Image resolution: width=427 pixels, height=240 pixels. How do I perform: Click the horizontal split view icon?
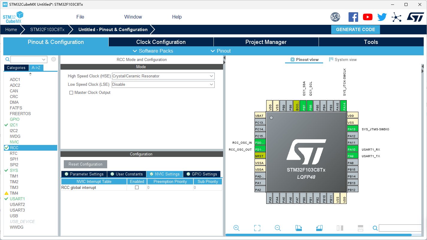[x=361, y=228]
